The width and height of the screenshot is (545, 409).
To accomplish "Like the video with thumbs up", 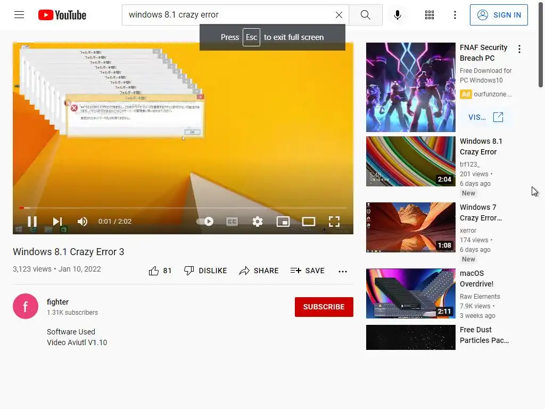I will (x=160, y=271).
